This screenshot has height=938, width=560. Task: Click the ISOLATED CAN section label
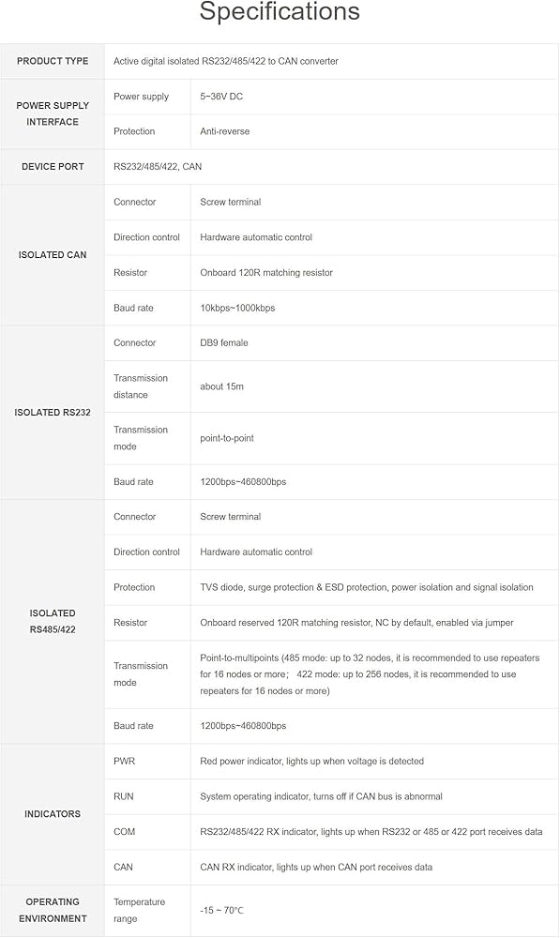[53, 255]
